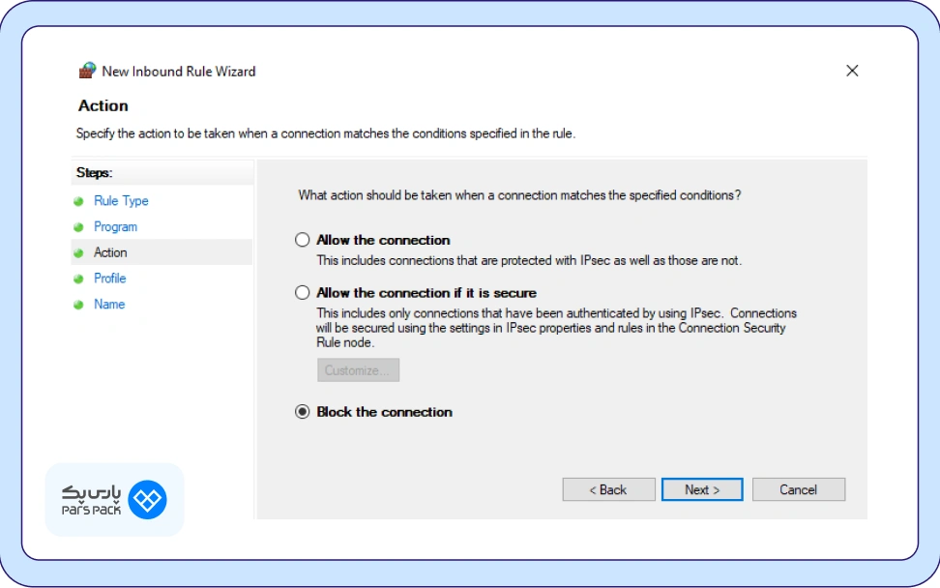The width and height of the screenshot is (940, 588).
Task: Click the firewall wizard title icon
Action: tap(88, 71)
